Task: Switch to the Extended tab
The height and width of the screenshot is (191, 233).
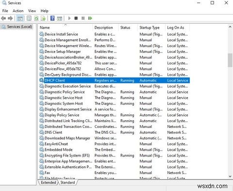Action: [x=49, y=182]
